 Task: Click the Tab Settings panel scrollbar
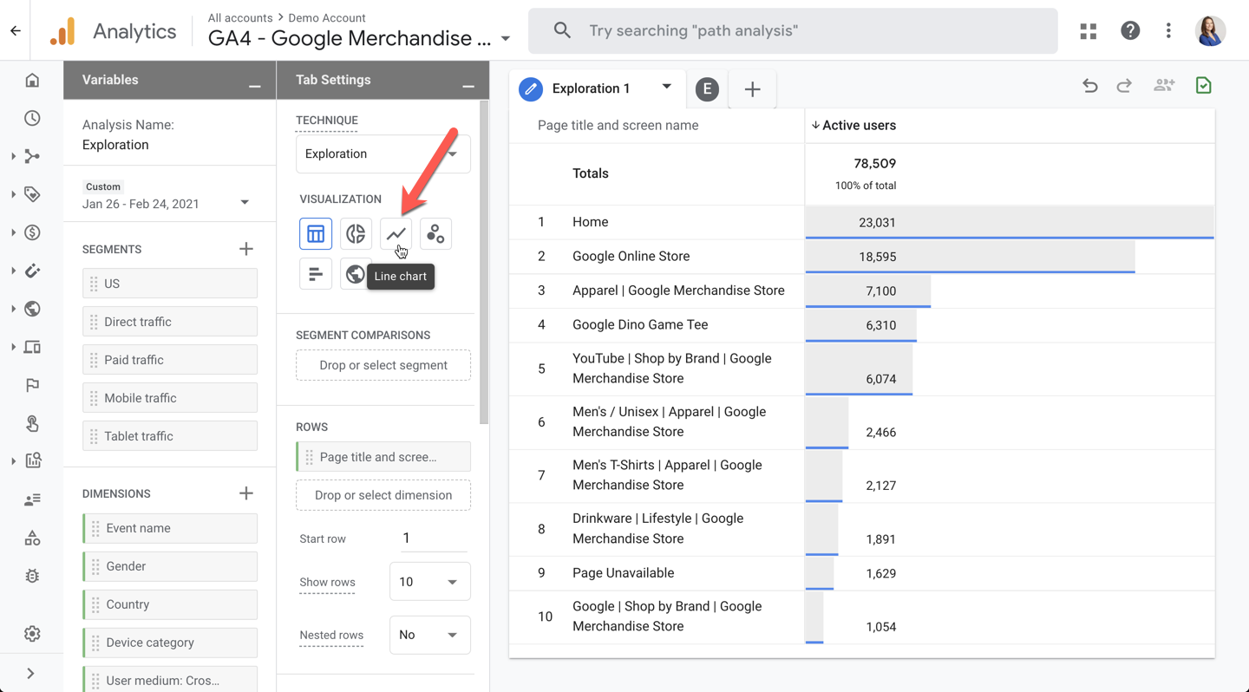point(484,262)
